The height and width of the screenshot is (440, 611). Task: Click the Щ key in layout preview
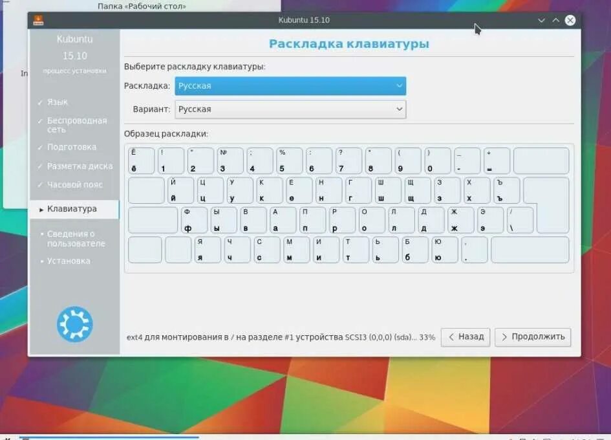[418, 190]
